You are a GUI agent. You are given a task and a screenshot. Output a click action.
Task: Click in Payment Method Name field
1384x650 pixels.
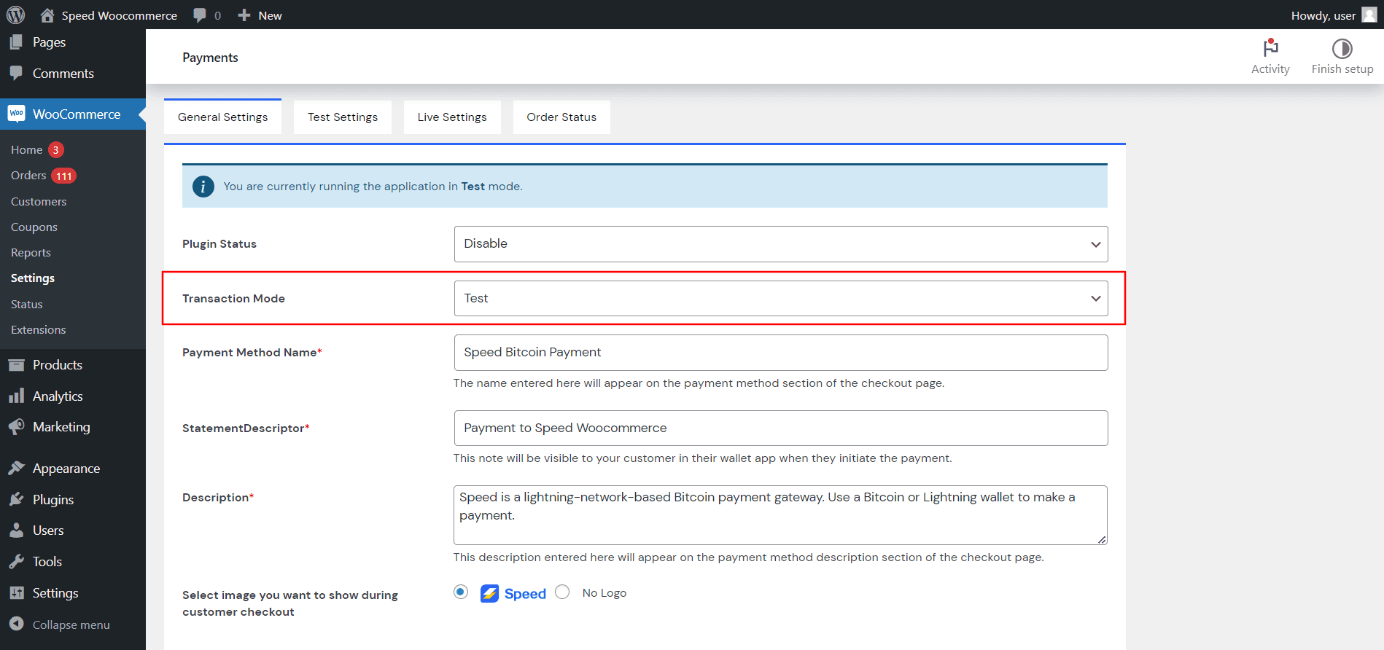(x=781, y=353)
